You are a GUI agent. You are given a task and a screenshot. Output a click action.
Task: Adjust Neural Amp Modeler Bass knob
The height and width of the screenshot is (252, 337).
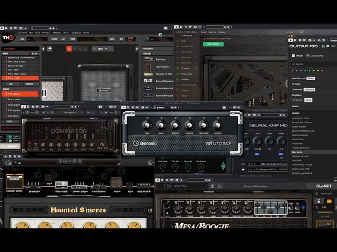pyautogui.click(x=269, y=141)
